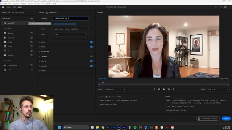Disable the Video export toggle
Screen dimensions: 232x130
pos(92,42)
